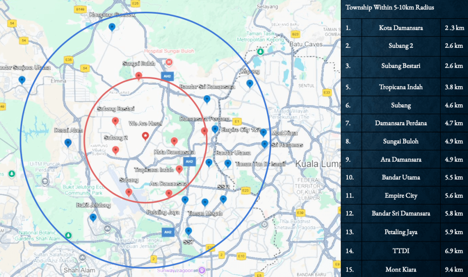This screenshot has width=468, height=277.
Task: Click the blue Mont Kiara pin
Action: pyautogui.click(x=264, y=132)
